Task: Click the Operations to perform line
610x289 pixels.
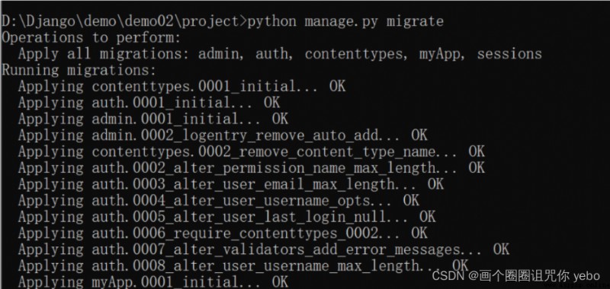Action: click(91, 37)
